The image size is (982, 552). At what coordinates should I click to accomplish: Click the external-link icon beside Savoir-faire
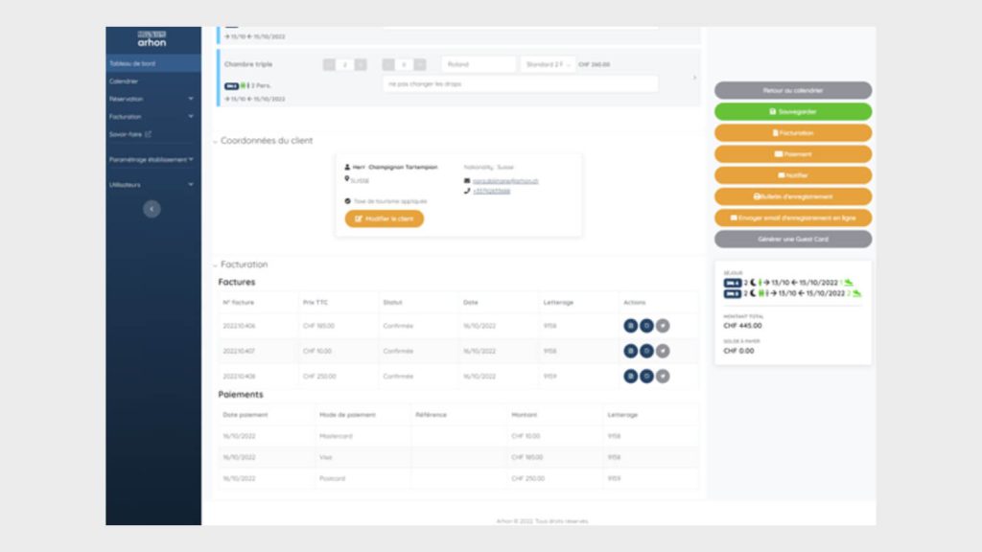(x=149, y=134)
